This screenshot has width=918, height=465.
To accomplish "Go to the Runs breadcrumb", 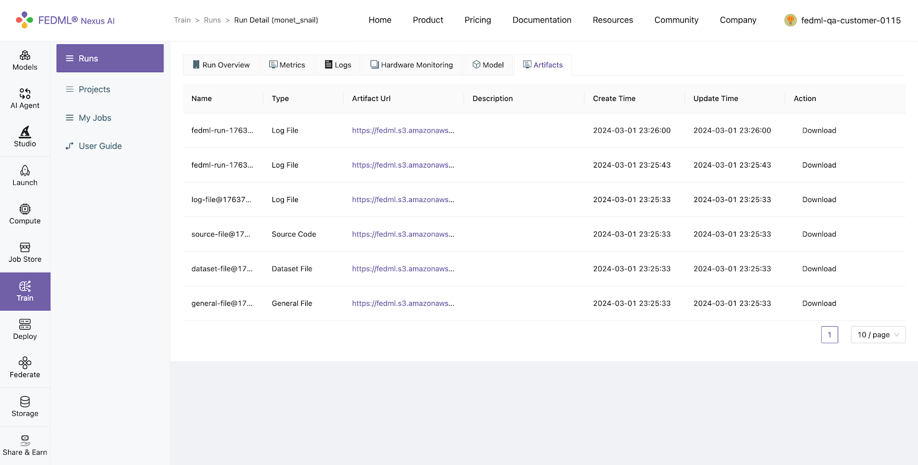I will coord(212,20).
